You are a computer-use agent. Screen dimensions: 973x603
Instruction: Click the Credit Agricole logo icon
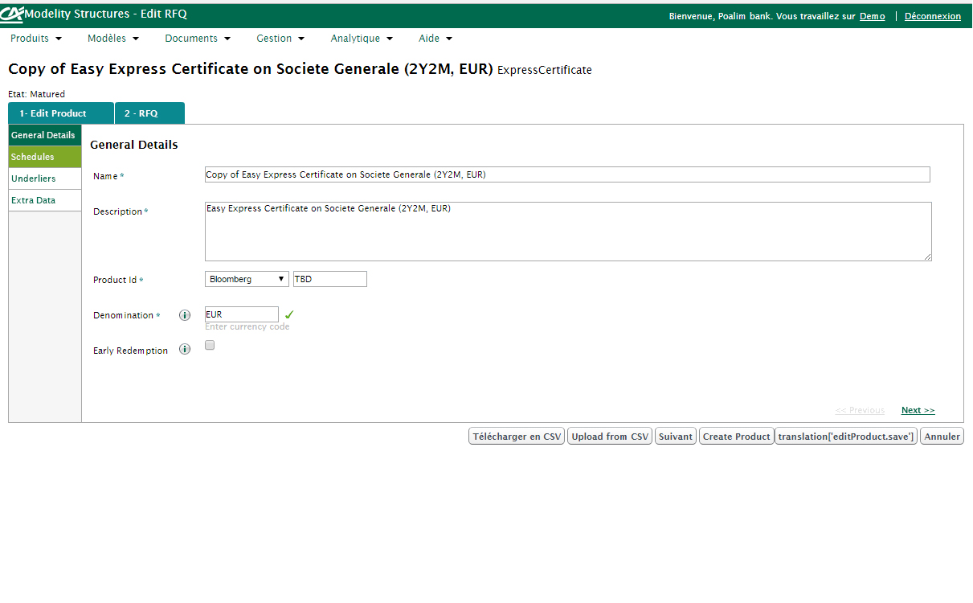pyautogui.click(x=12, y=14)
